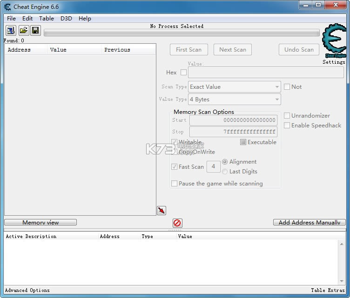Click Add Address Manually
The height and width of the screenshot is (298, 350).
coord(310,222)
